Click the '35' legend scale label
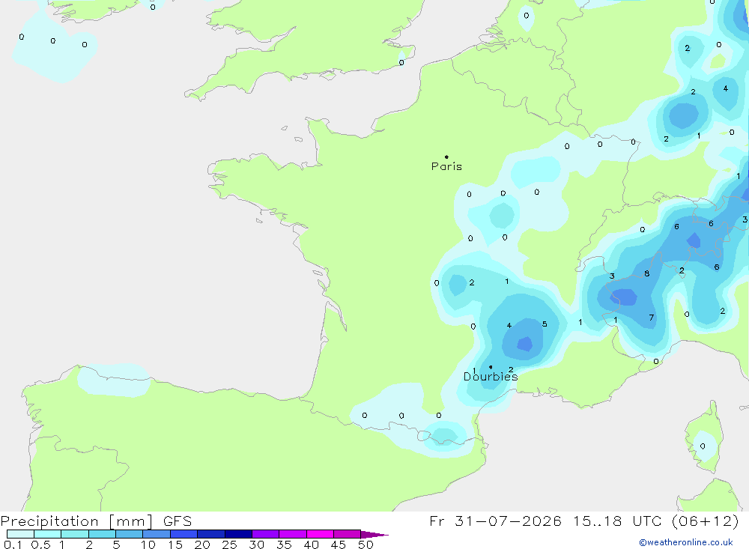 (x=284, y=545)
